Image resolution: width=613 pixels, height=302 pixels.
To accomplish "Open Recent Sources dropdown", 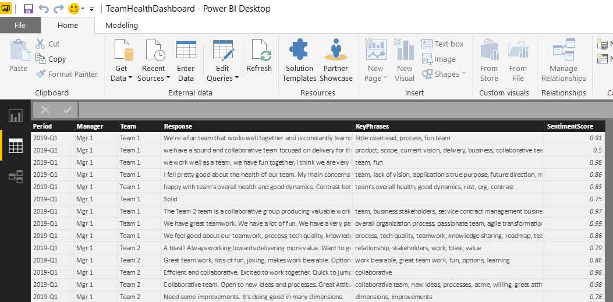I will coord(154,60).
